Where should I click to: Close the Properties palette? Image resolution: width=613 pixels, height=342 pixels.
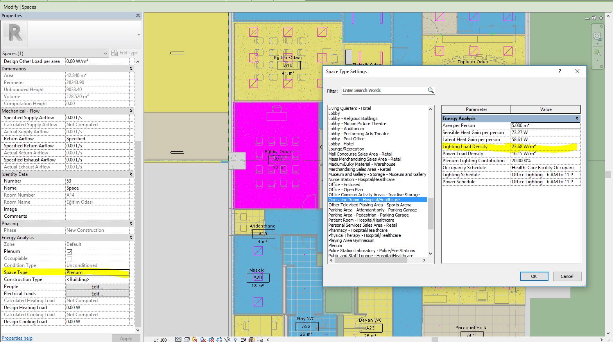pyautogui.click(x=138, y=16)
